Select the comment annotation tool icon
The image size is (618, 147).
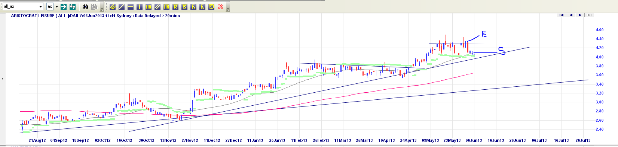tap(211, 7)
